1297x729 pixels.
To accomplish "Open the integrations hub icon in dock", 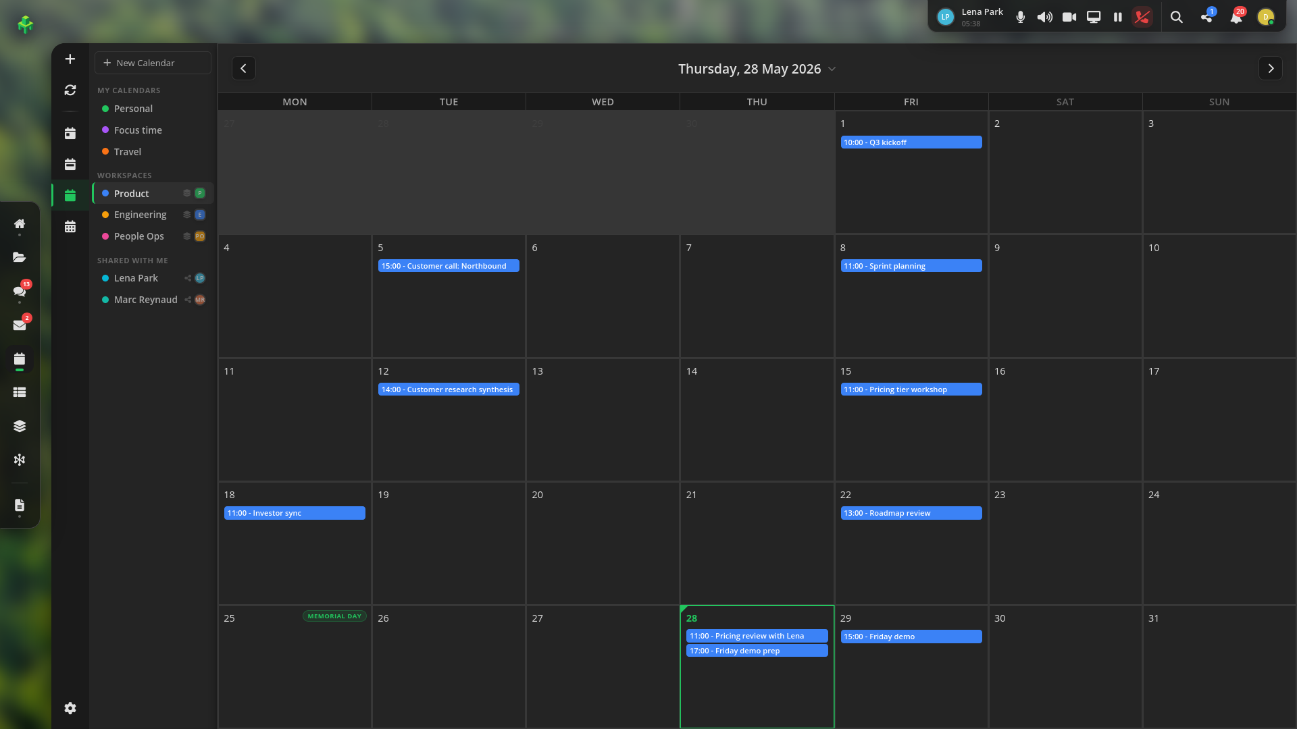I will [20, 460].
